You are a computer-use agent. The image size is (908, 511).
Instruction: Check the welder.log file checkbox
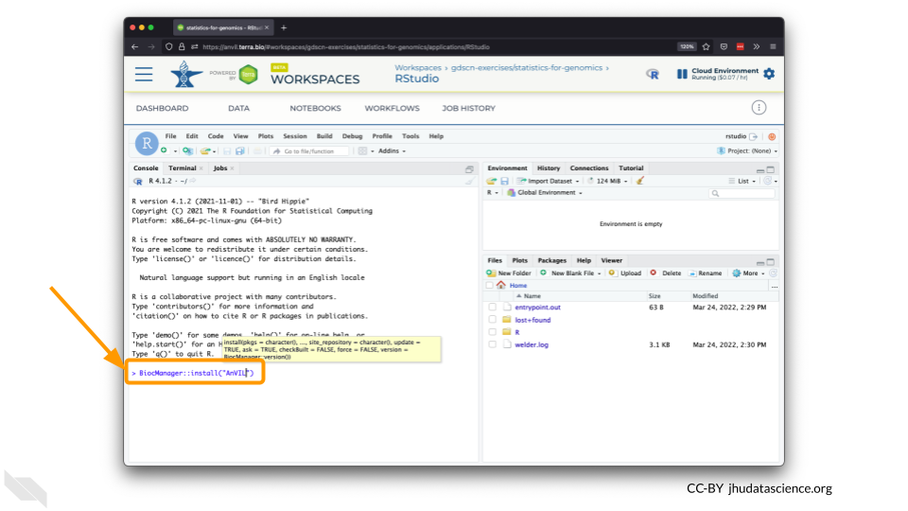pos(492,344)
